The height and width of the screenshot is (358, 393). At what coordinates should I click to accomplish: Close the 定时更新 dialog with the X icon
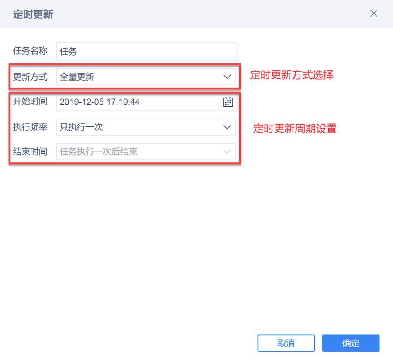click(374, 14)
